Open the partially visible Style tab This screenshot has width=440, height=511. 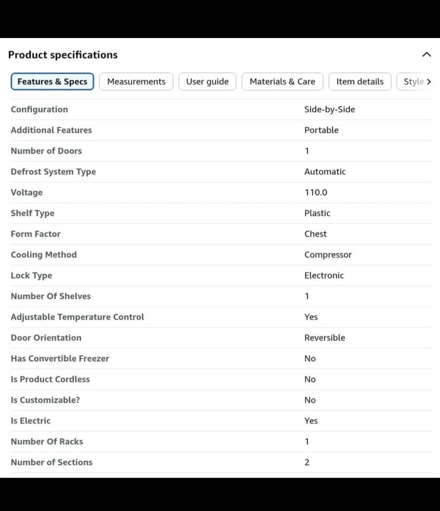[413, 82]
